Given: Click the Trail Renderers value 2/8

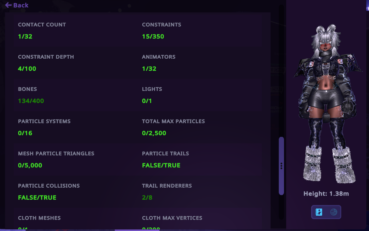Looking at the screenshot, I should coord(147,198).
